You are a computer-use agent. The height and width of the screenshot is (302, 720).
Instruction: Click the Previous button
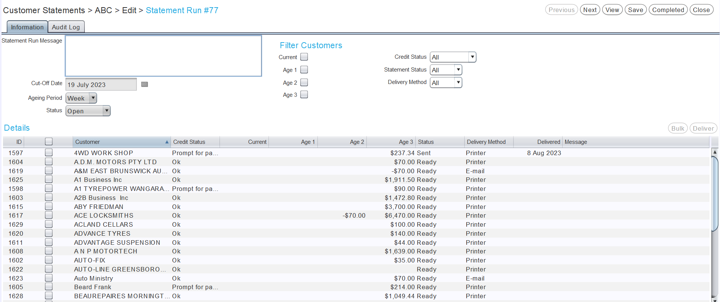coord(561,10)
